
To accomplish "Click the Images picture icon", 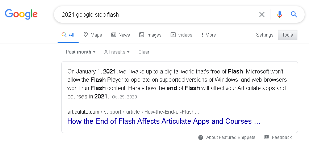I will coord(142,35).
